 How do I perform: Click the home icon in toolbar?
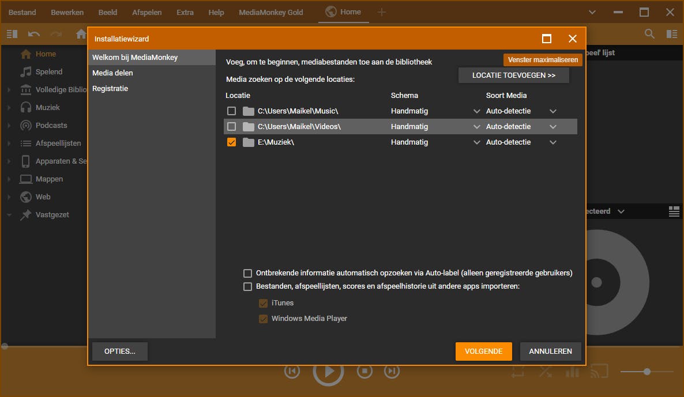tap(81, 34)
